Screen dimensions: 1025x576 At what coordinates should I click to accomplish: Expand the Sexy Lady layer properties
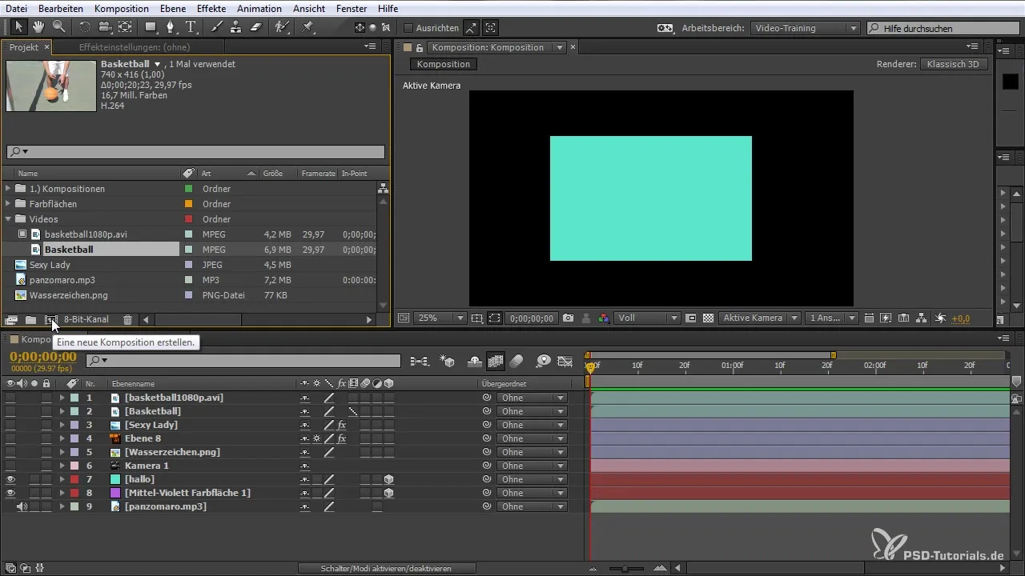[62, 425]
